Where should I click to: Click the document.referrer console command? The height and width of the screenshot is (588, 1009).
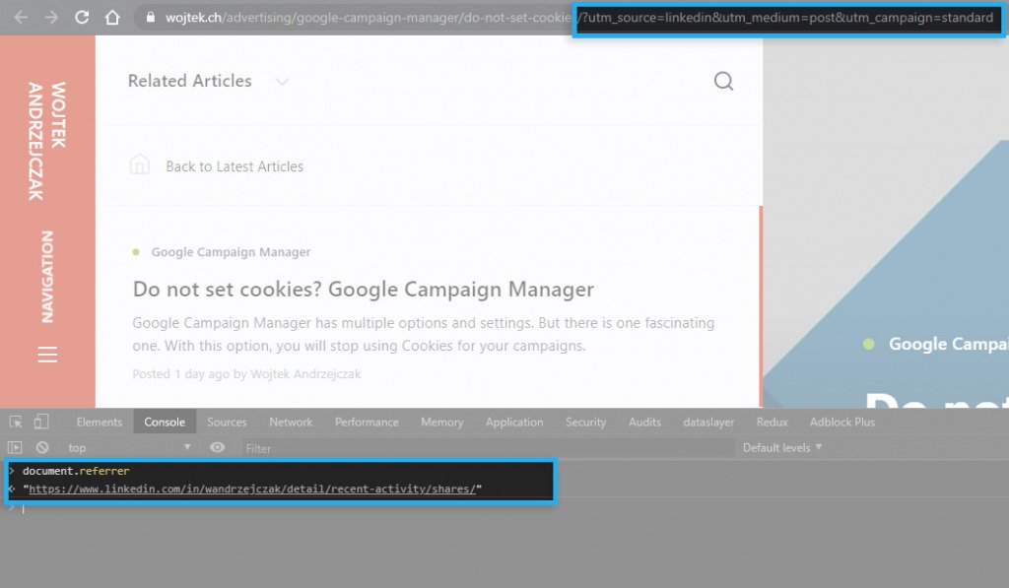pos(76,471)
